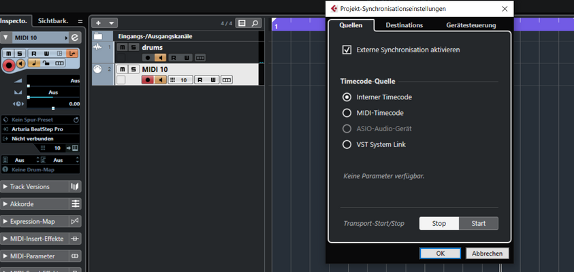Open the Edit Channel Settings 'e' button
The height and width of the screenshot is (272, 574).
(75, 37)
